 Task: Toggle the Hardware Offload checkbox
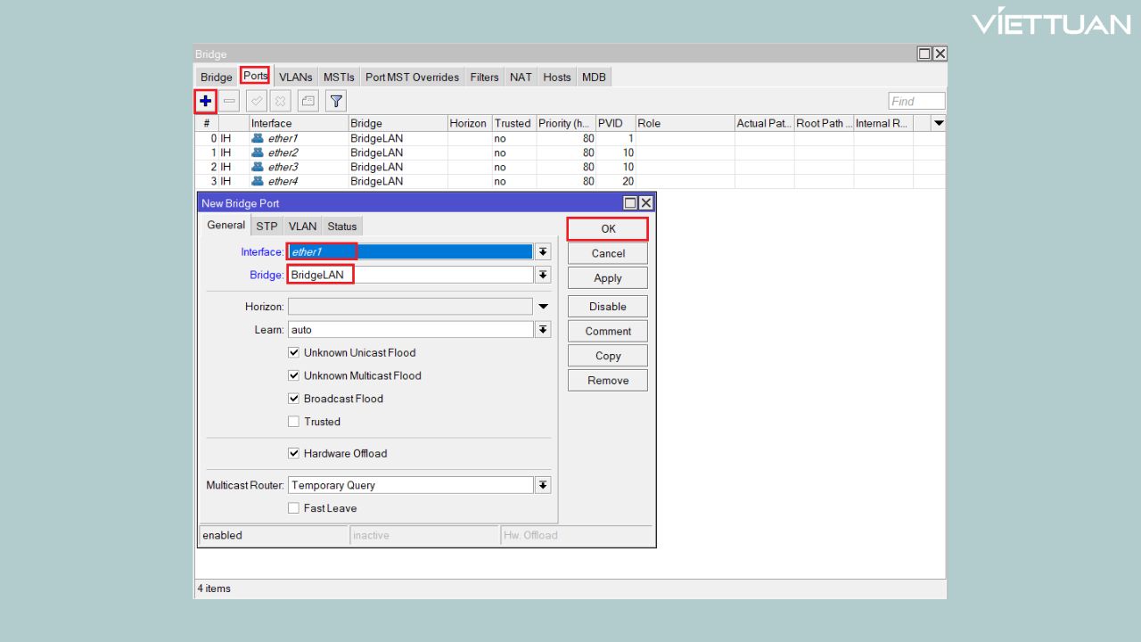(293, 454)
